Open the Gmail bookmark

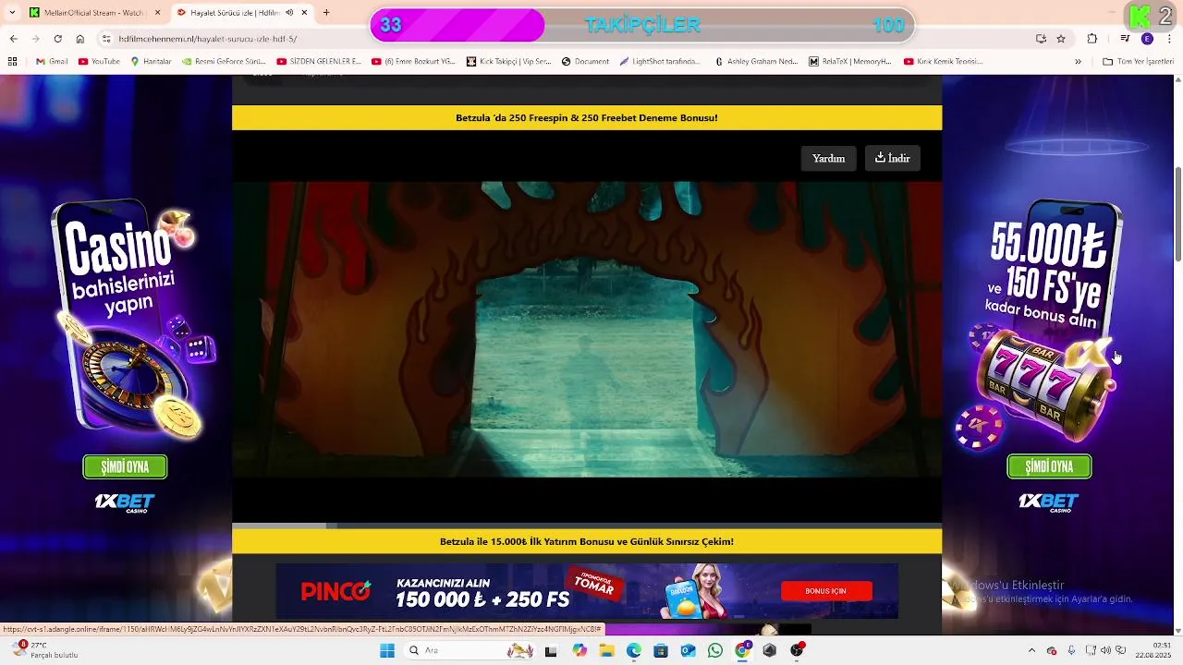click(x=53, y=62)
